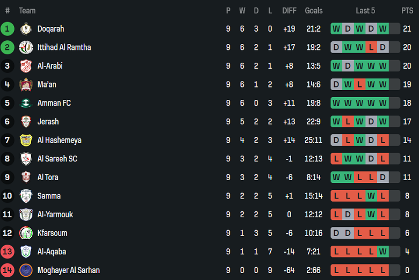The height and width of the screenshot is (280, 419).
Task: Click the Goals column header
Action: tap(314, 11)
